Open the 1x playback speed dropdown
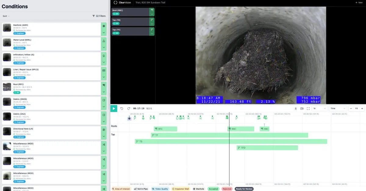Viewport: 366px width, 191px height. tap(320, 109)
